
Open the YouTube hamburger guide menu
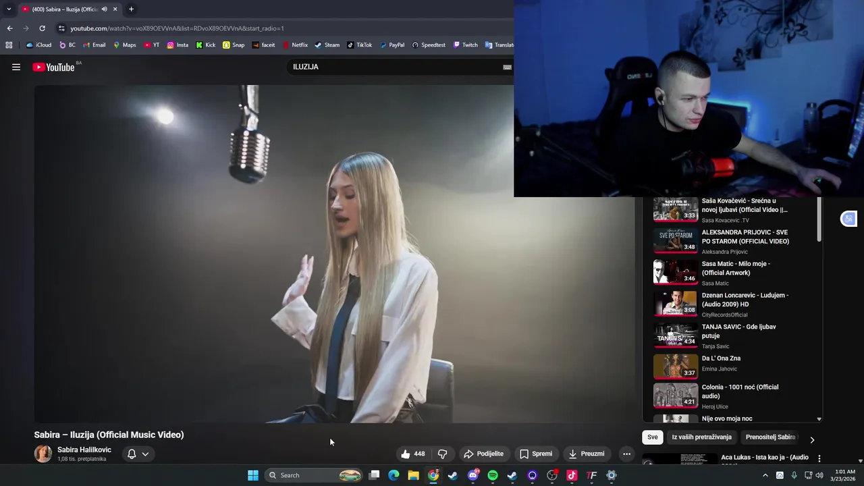(x=16, y=67)
